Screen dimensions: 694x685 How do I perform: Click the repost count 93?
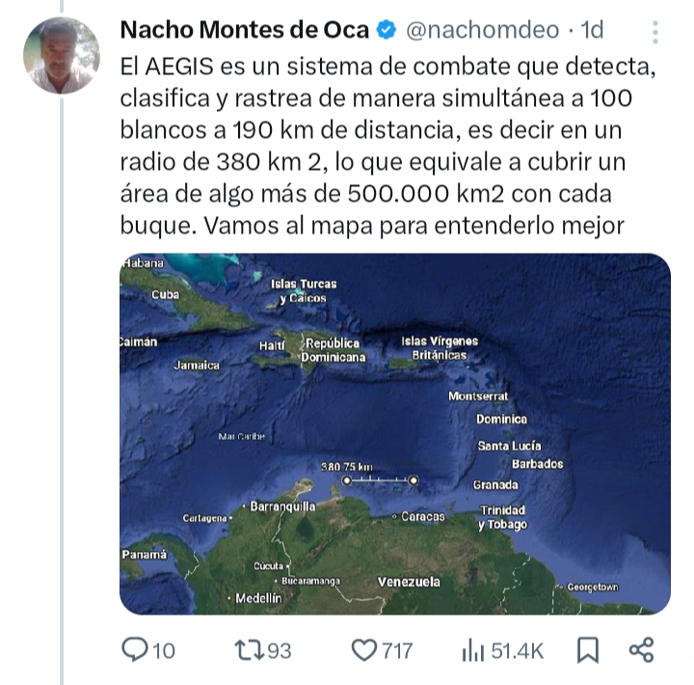click(x=279, y=651)
